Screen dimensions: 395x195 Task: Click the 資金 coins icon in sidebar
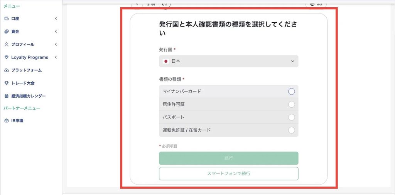point(7,32)
